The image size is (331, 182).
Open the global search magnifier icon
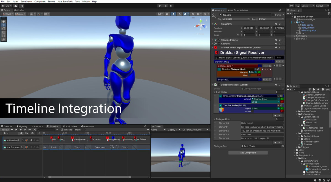pos(298,6)
